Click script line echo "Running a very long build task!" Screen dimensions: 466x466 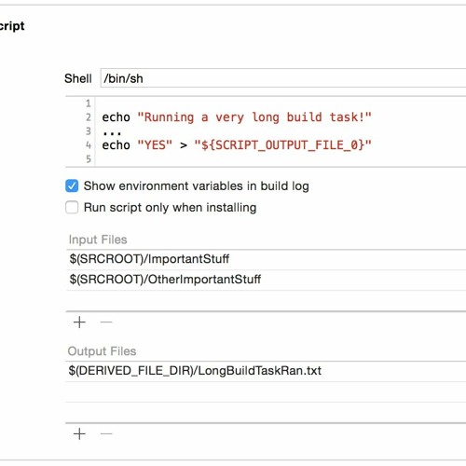[x=237, y=117]
